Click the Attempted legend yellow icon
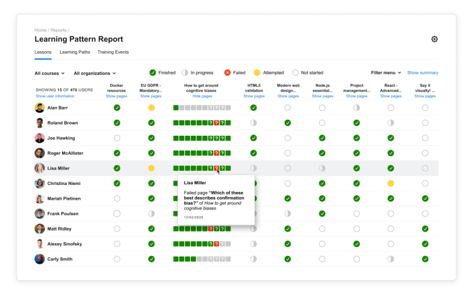This screenshot has height=297, width=473. pos(257,73)
